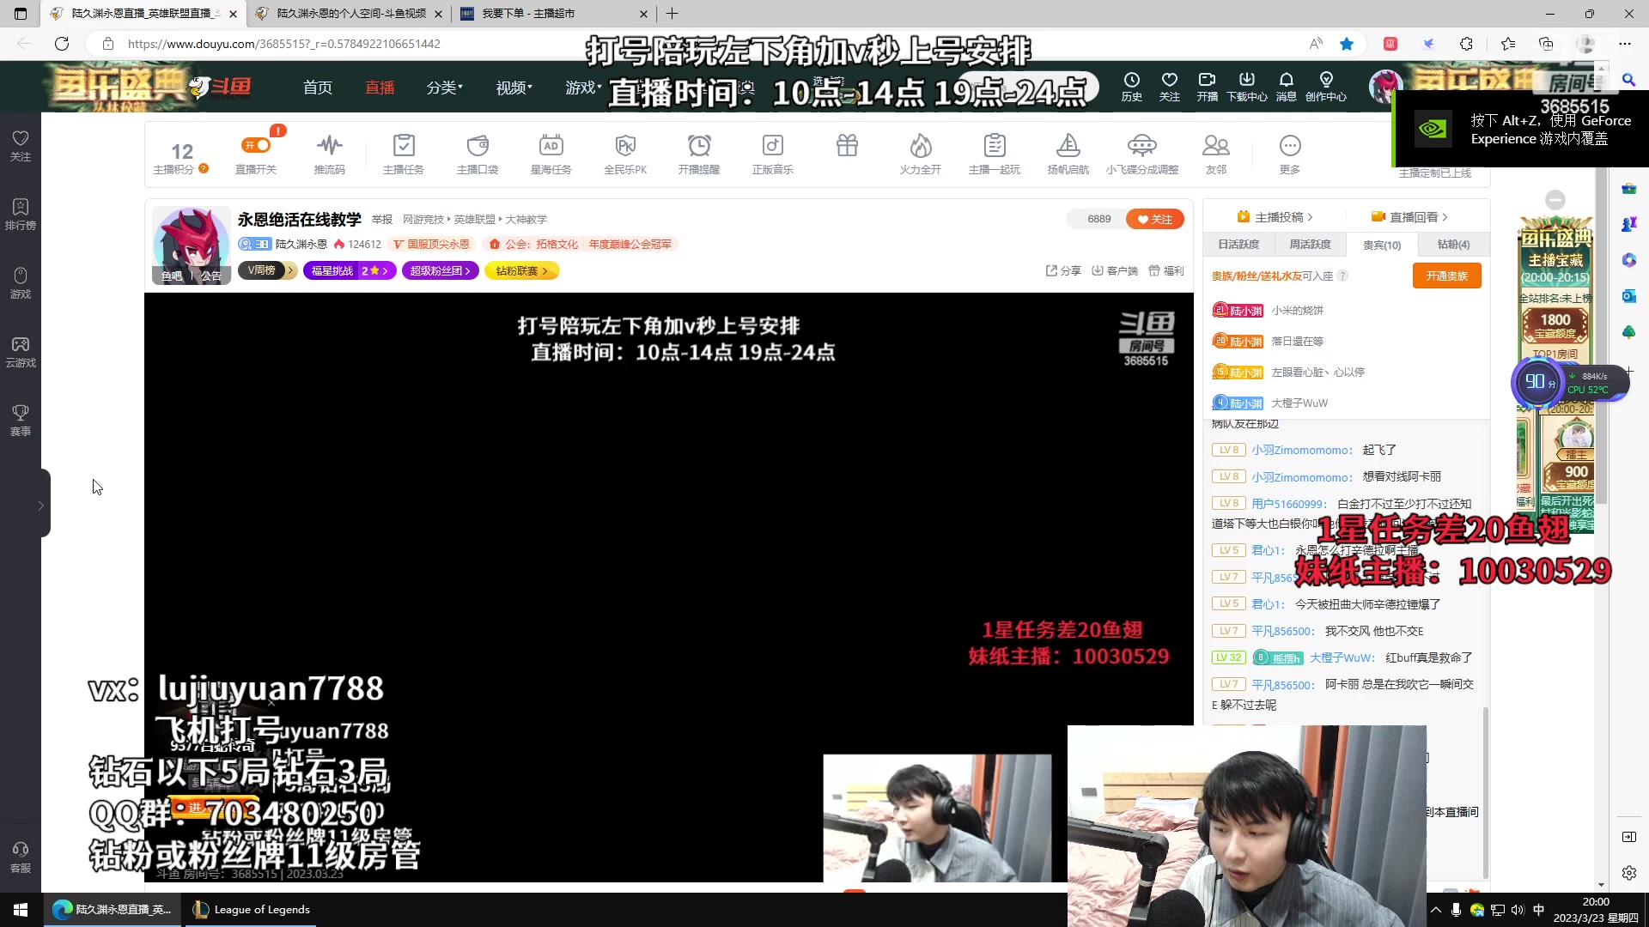Toggle the 直播开关 live switch
Screen dimensions: 1649x927
[x=256, y=146]
